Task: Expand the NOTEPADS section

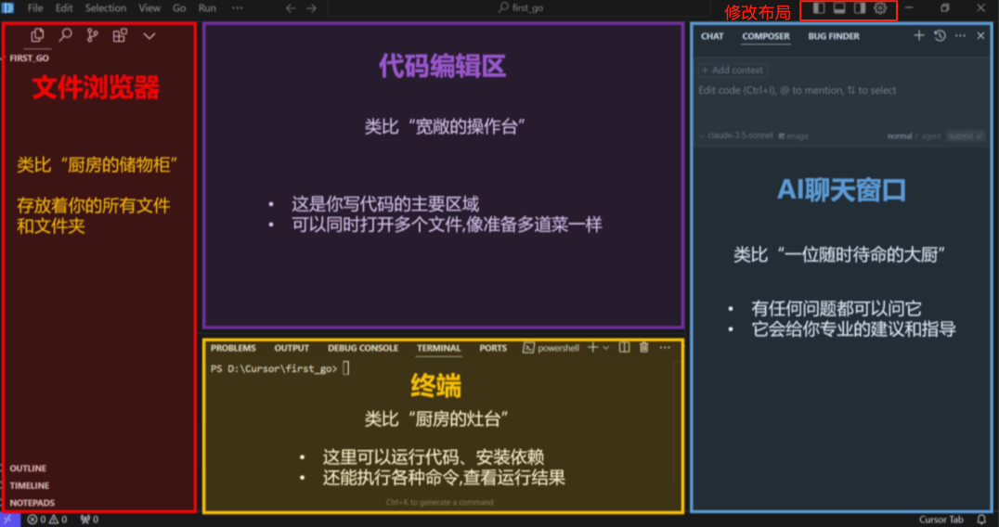Action: click(x=32, y=503)
